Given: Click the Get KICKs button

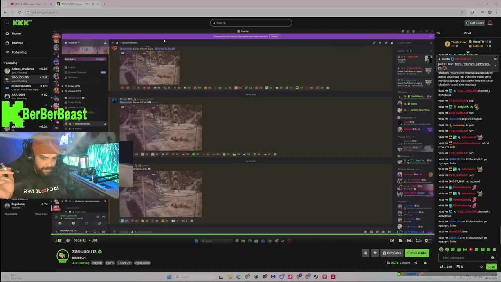Looking at the screenshot, I should 474,23.
